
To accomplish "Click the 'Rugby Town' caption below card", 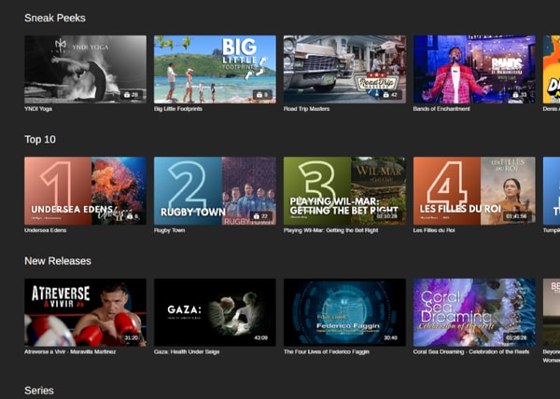I will (169, 230).
